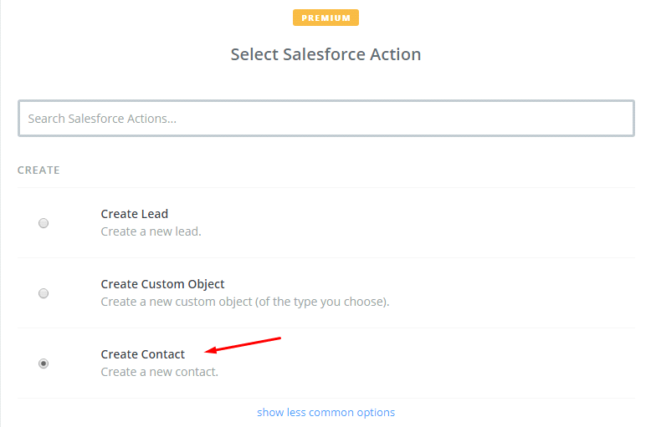The width and height of the screenshot is (651, 427).
Task: Click the 'Create Custom Object' title text
Action: tap(162, 284)
